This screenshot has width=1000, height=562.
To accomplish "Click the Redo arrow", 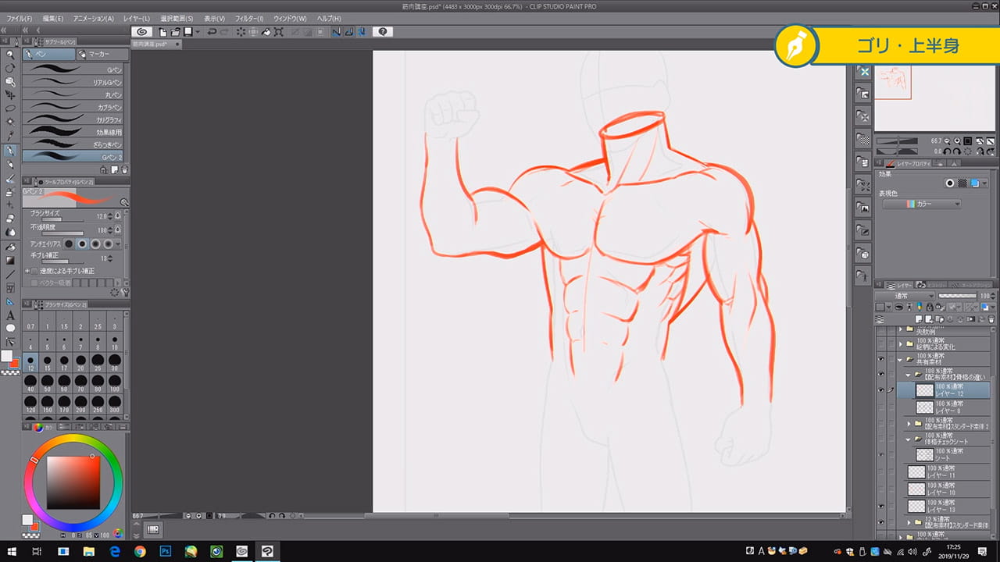I will pos(225,32).
